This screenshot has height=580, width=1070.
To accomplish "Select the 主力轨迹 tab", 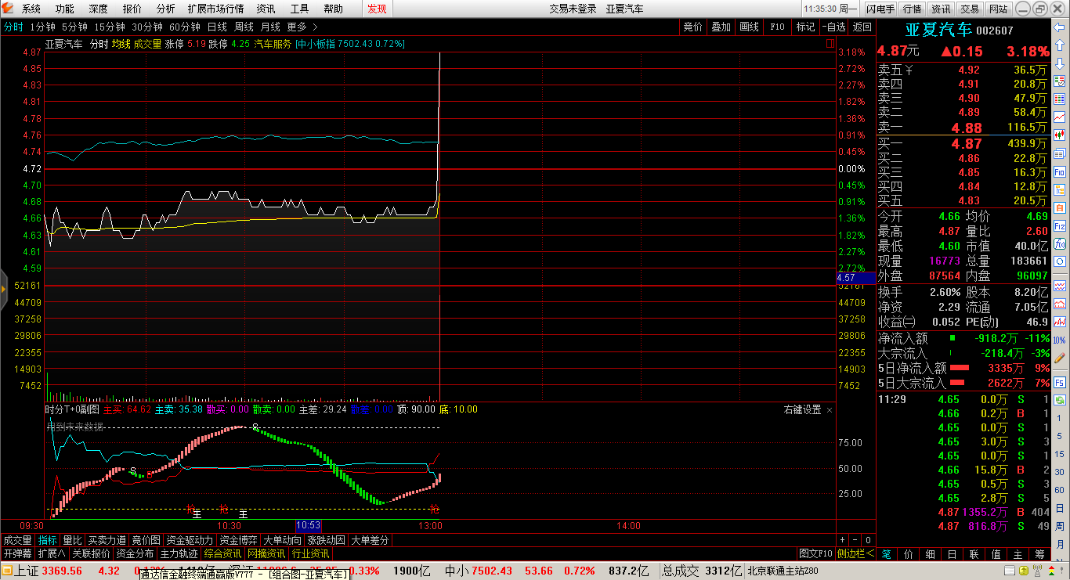I will point(179,553).
